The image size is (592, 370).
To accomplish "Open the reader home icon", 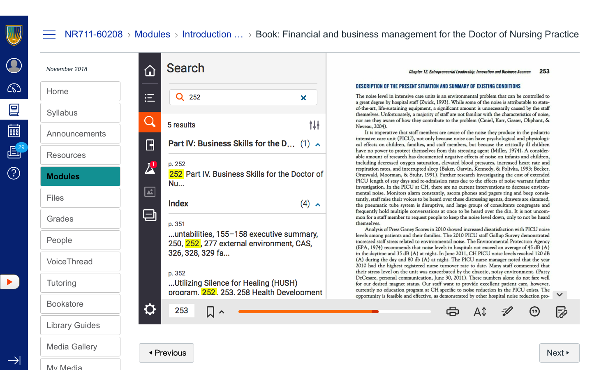I will tap(150, 71).
